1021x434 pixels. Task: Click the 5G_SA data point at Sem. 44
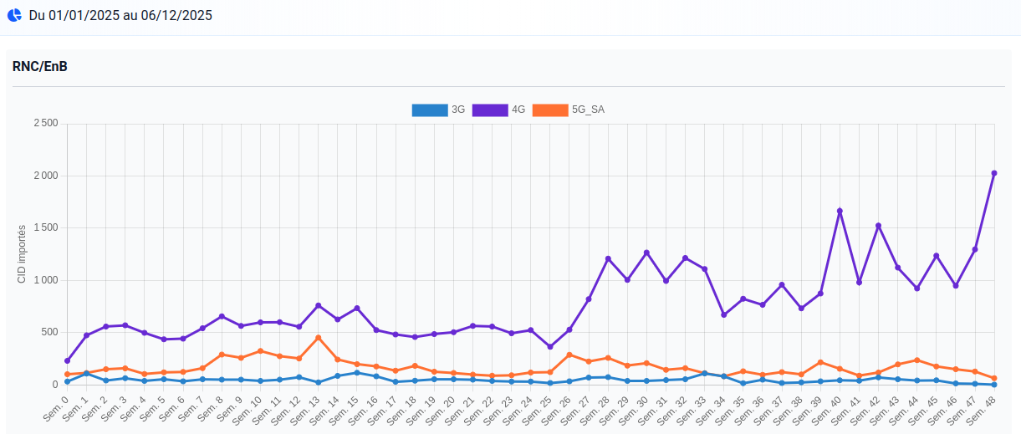(x=917, y=360)
